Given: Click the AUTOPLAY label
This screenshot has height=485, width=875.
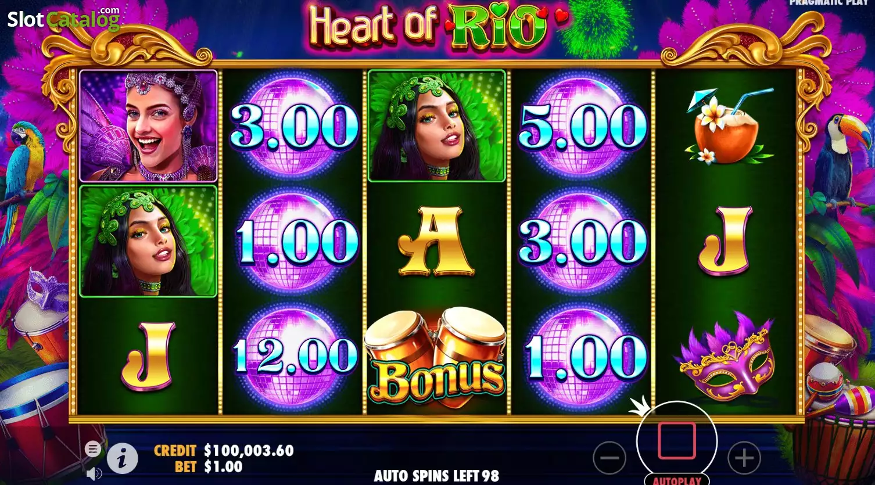Looking at the screenshot, I should [x=677, y=480].
